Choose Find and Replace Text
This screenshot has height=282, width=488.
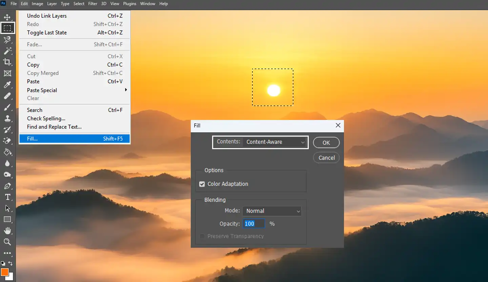click(75, 127)
